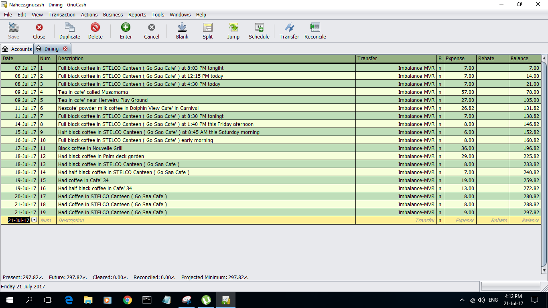Image resolution: width=548 pixels, height=308 pixels.
Task: Click the Save toolbar icon
Action: pos(14,27)
